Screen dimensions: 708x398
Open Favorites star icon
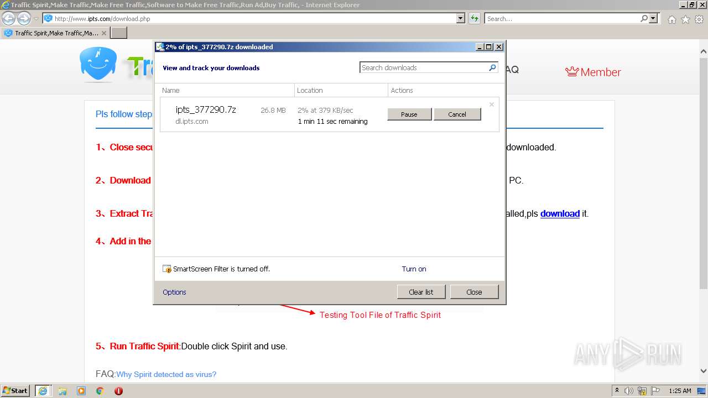point(685,19)
